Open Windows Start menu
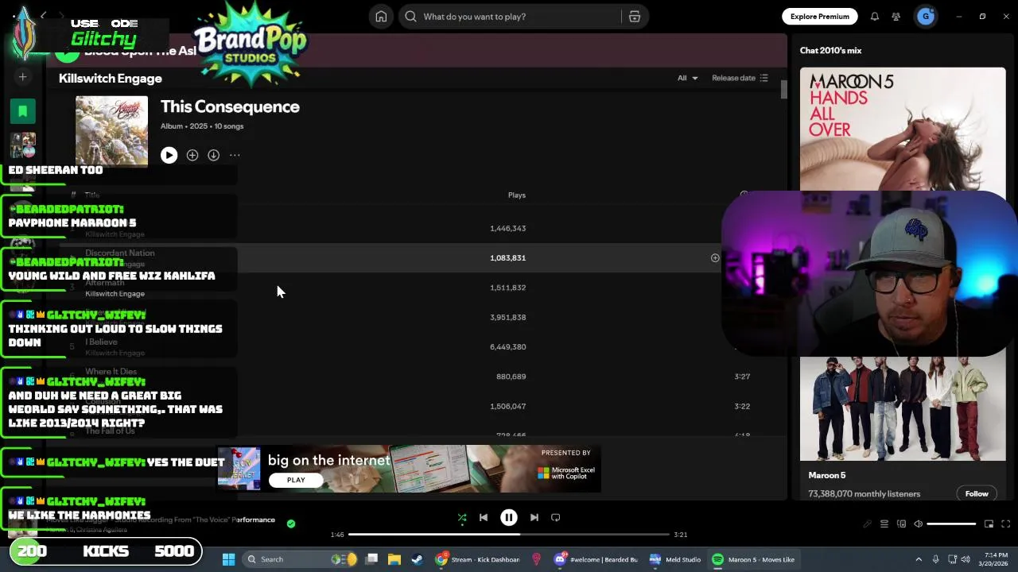This screenshot has width=1018, height=572. pos(228,559)
